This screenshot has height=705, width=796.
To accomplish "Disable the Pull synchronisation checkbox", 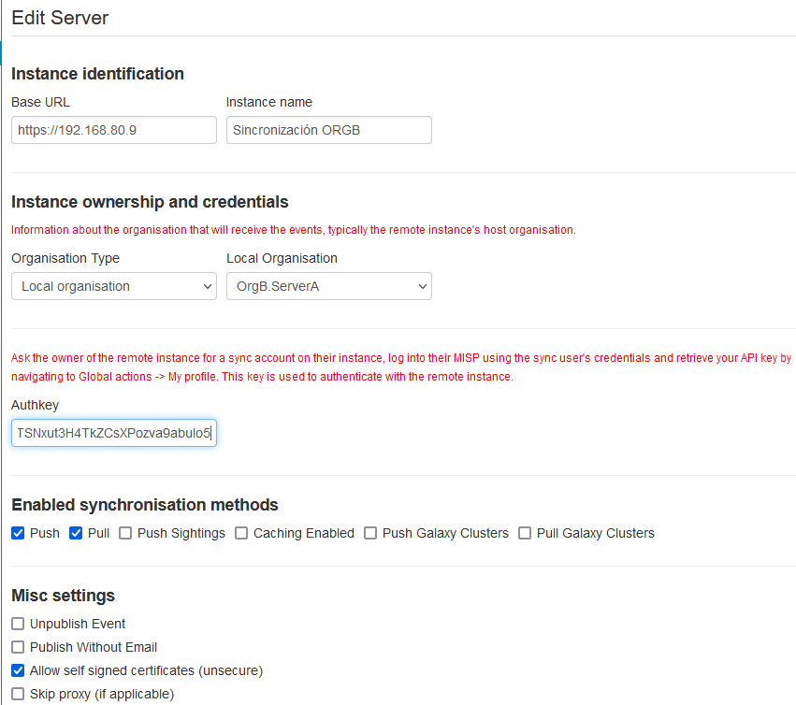I will coord(76,533).
